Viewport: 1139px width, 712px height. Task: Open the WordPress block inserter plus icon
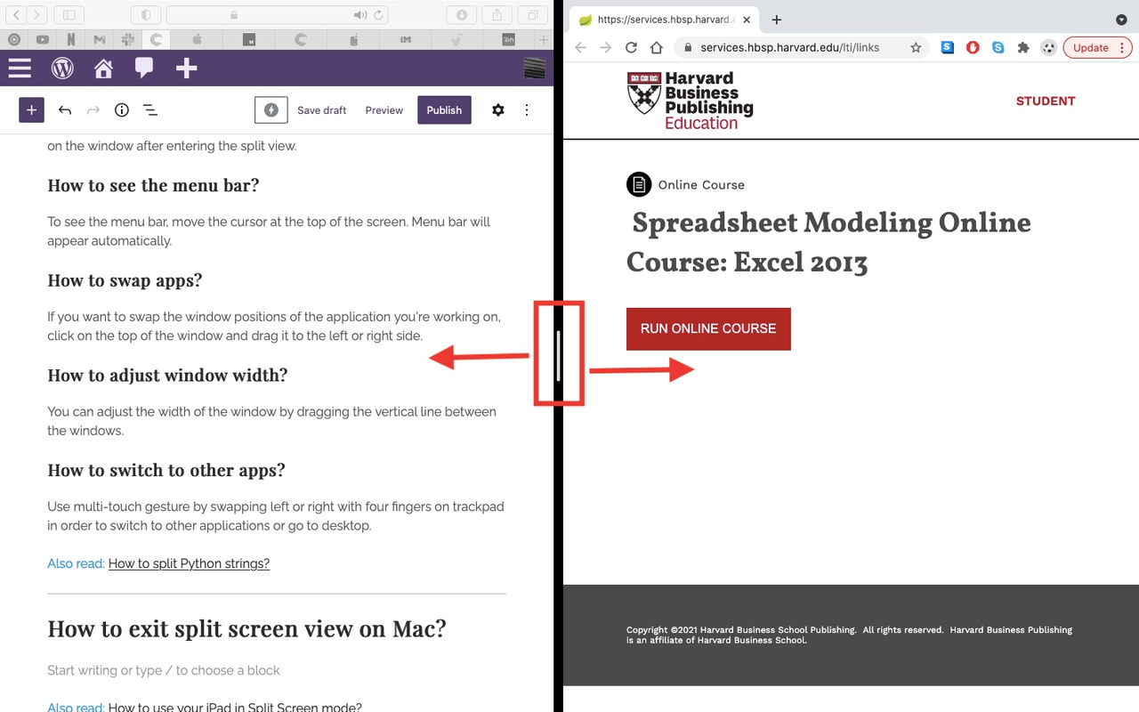pyautogui.click(x=31, y=109)
